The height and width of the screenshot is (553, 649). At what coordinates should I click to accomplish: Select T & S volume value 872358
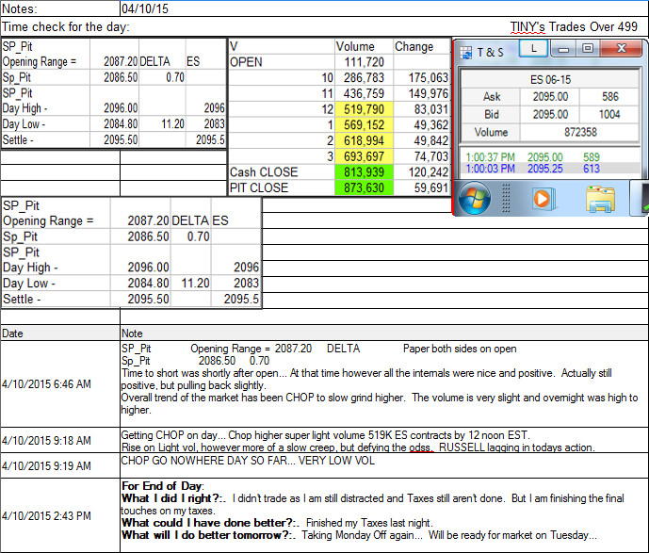point(580,133)
